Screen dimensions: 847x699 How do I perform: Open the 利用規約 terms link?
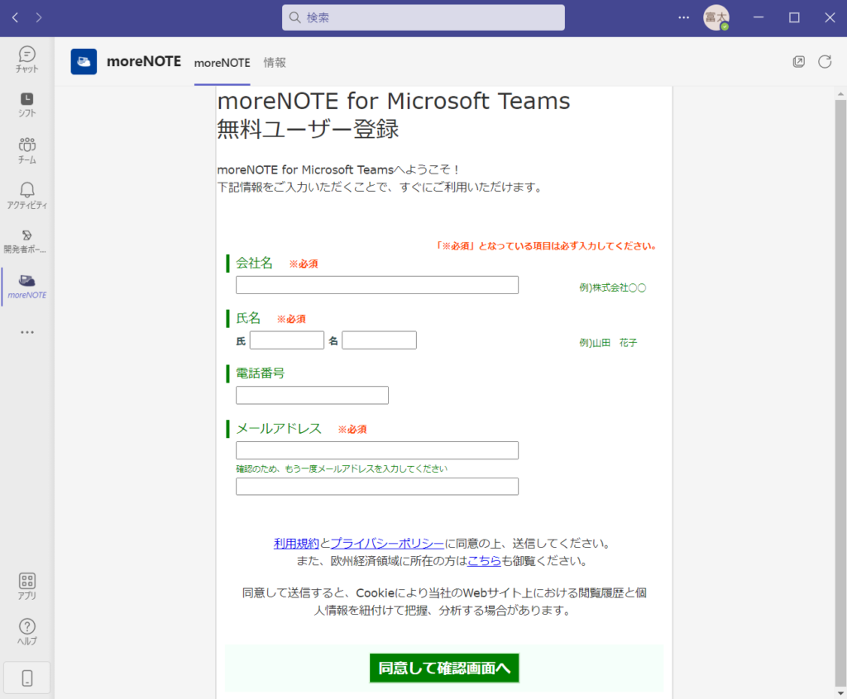point(297,544)
